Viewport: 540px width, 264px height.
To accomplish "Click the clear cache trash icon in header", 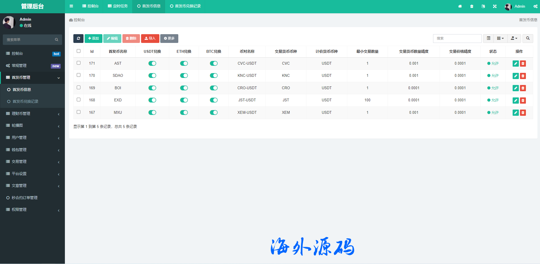I will (472, 6).
